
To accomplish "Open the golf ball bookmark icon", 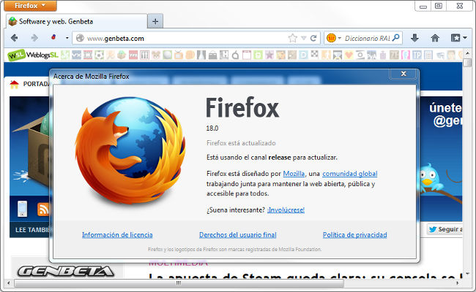I will tap(167, 55).
